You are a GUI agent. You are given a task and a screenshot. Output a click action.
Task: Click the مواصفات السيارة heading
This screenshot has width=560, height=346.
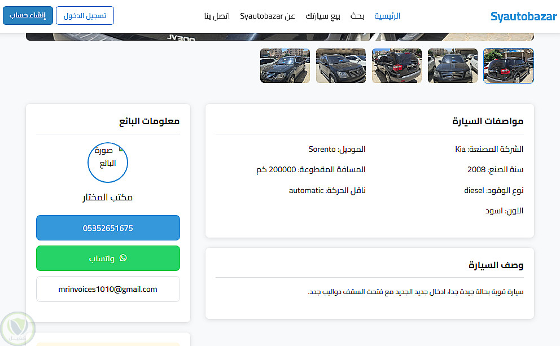tap(488, 121)
